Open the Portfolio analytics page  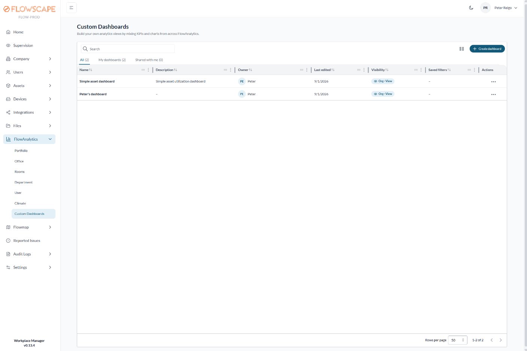(21, 151)
